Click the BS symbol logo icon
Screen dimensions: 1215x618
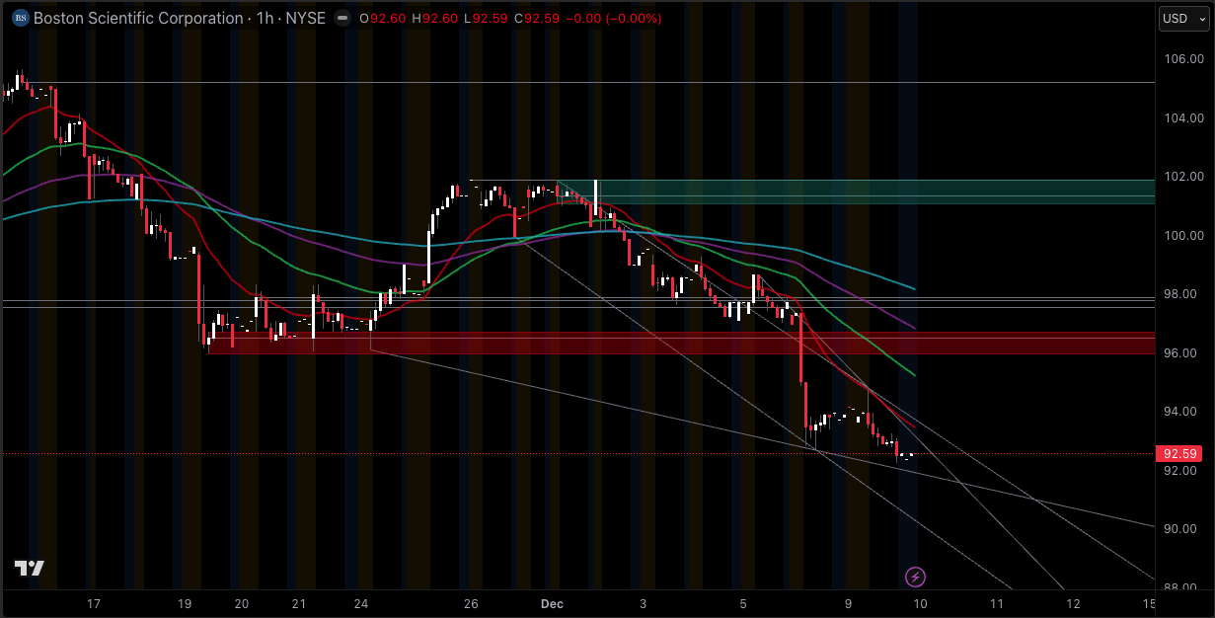(x=22, y=18)
